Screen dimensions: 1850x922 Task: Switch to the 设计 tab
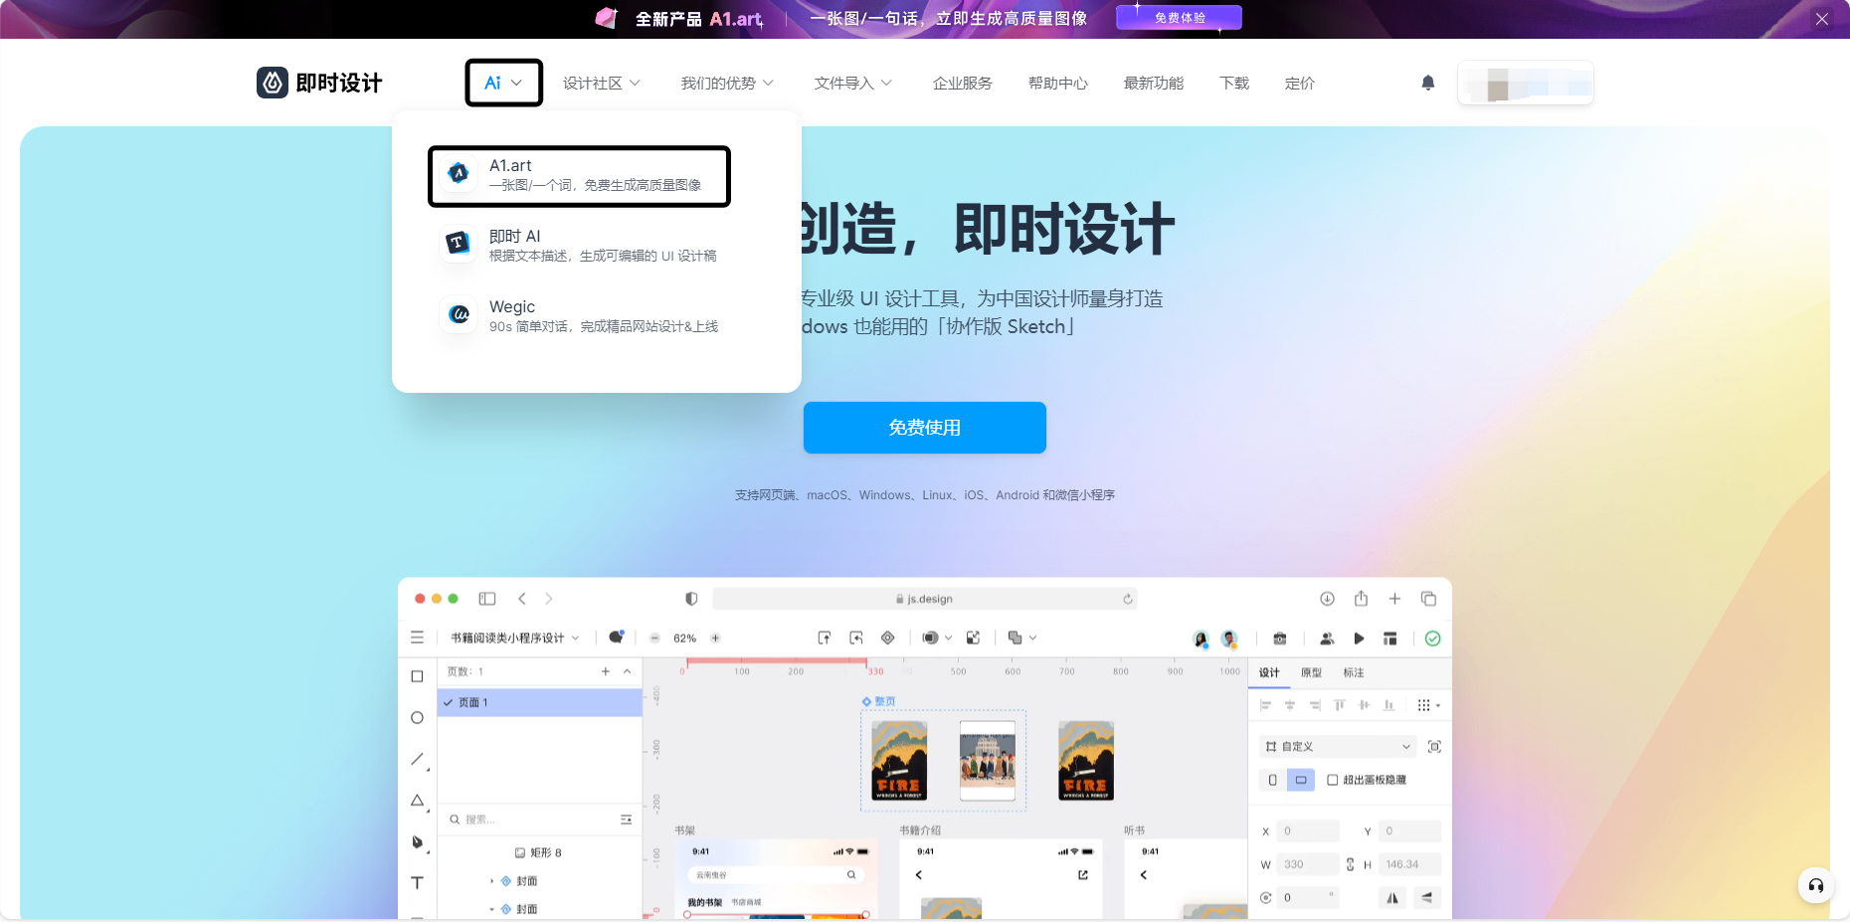1269,672
